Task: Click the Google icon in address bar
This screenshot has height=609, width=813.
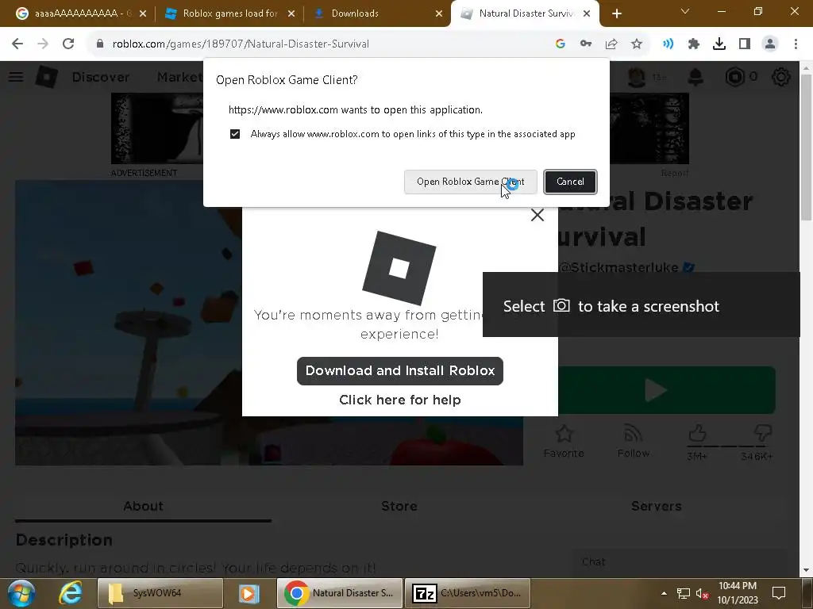Action: 560,44
